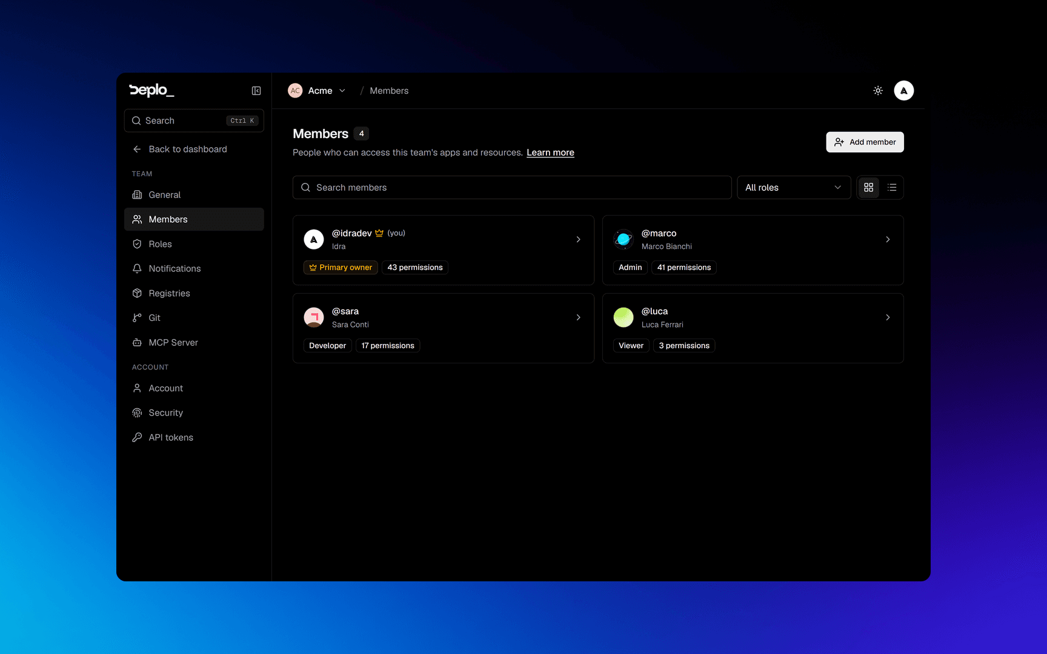Click Add member button
This screenshot has width=1047, height=654.
(865, 142)
